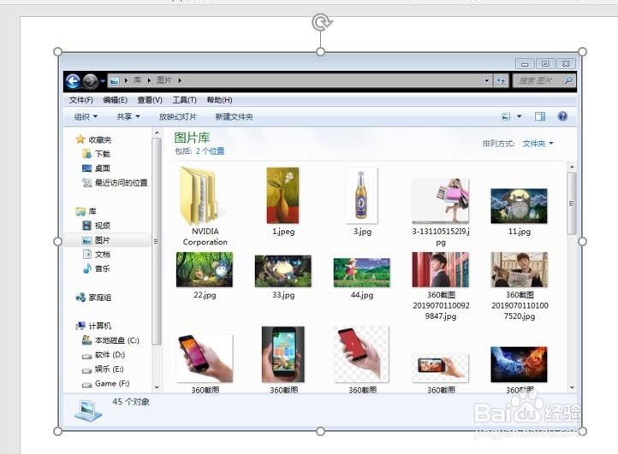Click navigation pane scroll up arrow
This screenshot has width=618, height=454.
157,133
